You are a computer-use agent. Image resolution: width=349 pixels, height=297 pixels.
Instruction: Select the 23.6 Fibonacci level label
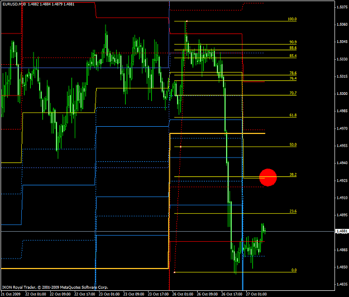click(x=293, y=211)
